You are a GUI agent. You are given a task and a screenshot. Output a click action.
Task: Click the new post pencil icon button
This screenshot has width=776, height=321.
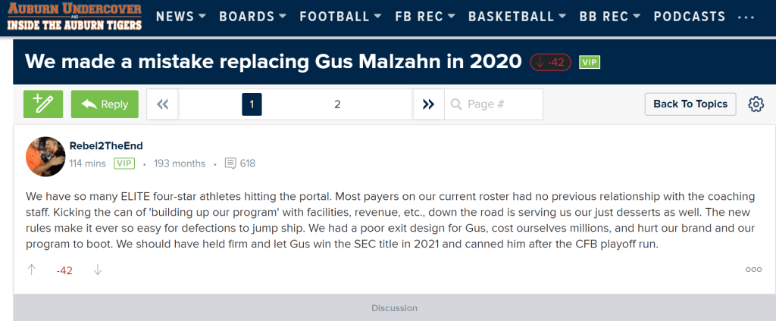tap(43, 104)
